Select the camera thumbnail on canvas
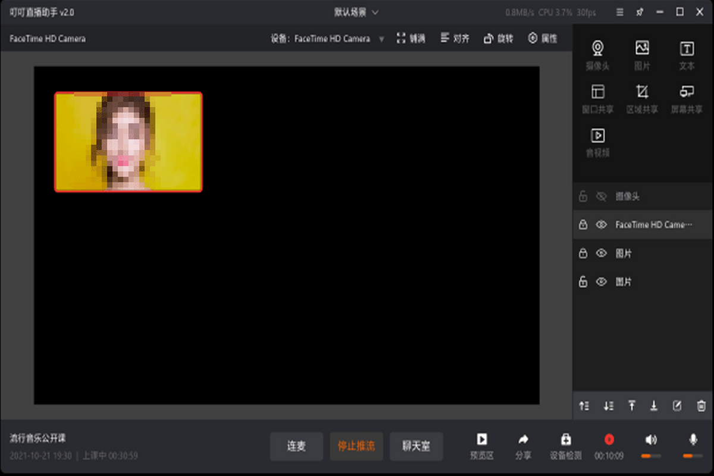The width and height of the screenshot is (714, 476). (x=128, y=142)
